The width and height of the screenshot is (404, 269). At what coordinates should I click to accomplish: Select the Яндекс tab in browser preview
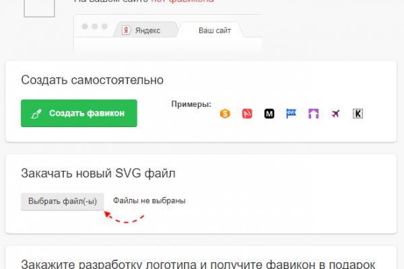(145, 31)
